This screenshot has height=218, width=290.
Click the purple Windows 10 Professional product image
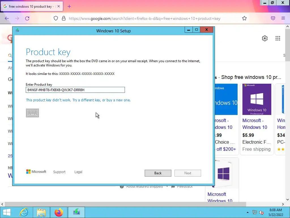pyautogui.click(x=257, y=99)
